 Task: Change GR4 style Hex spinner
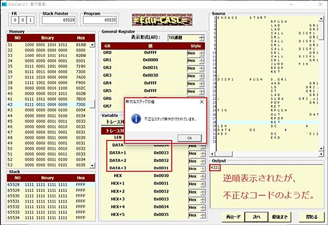pos(202,84)
